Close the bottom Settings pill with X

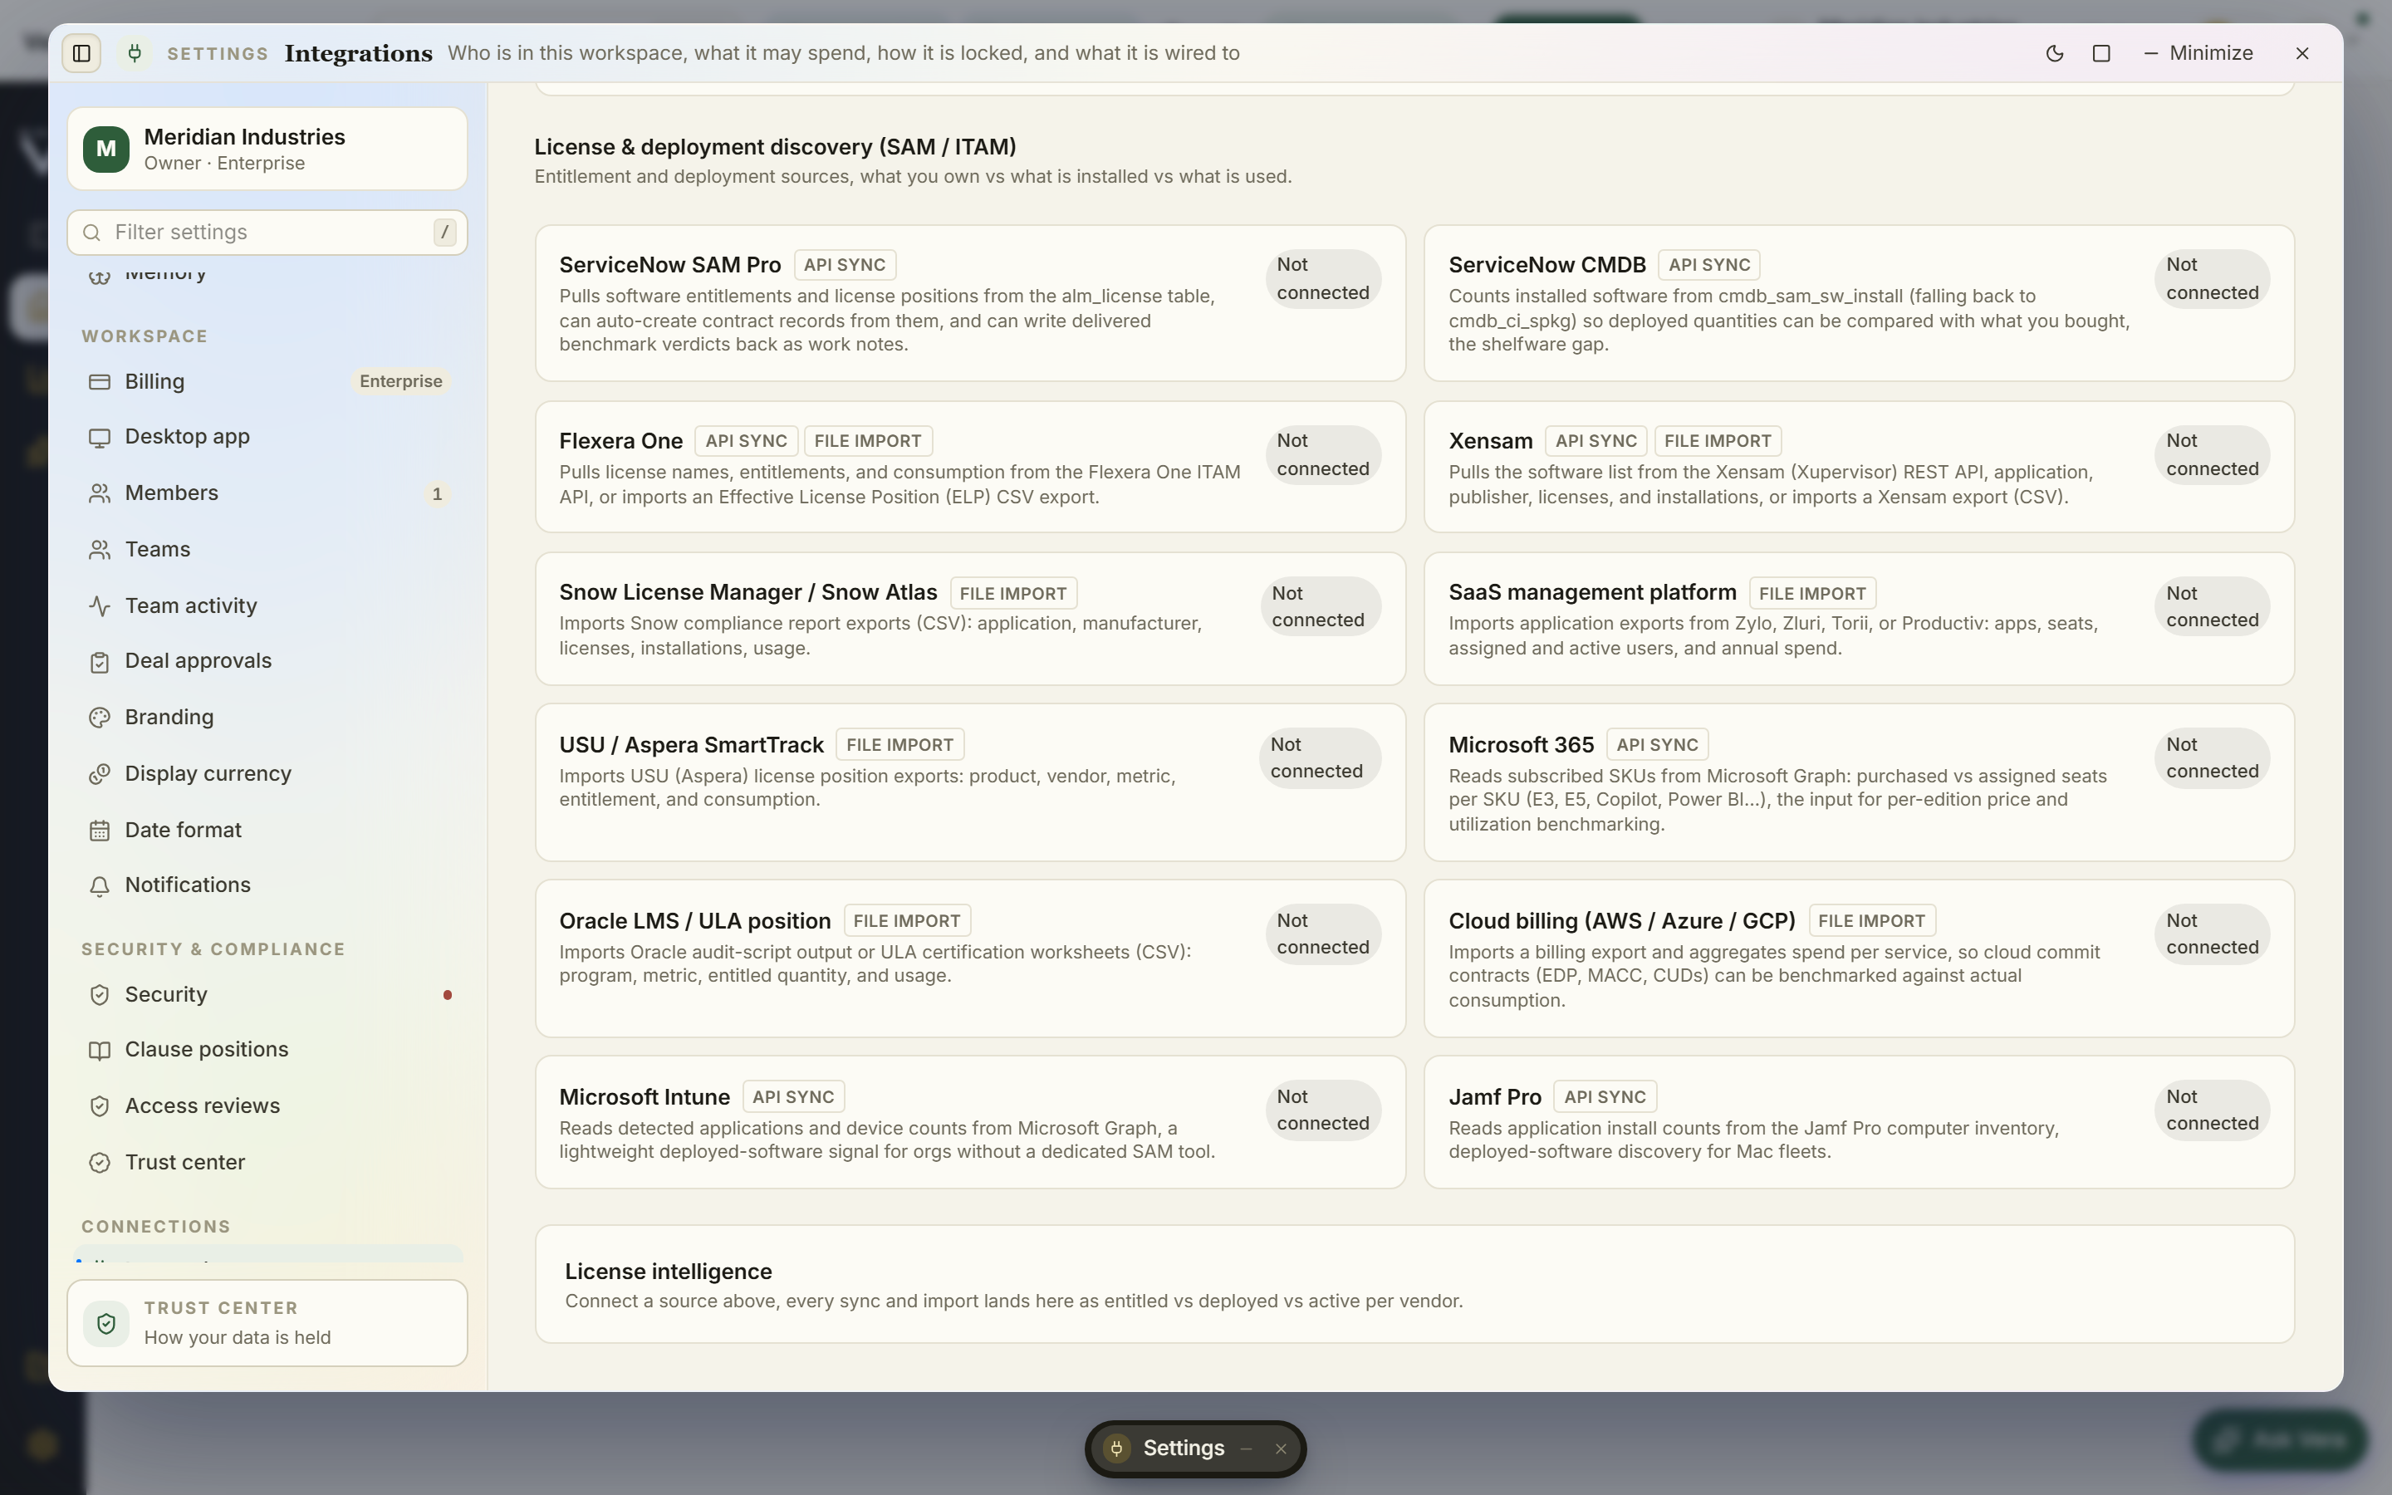(1281, 1448)
